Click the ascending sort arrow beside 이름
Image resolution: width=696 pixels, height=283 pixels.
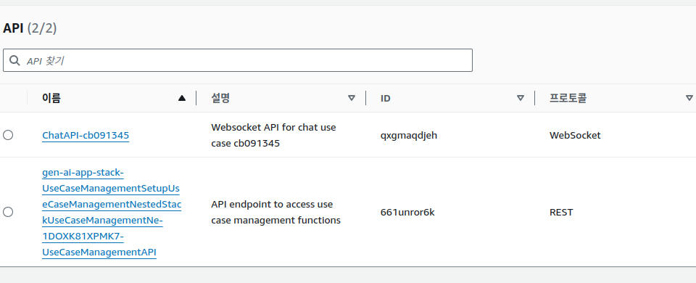[x=181, y=98]
